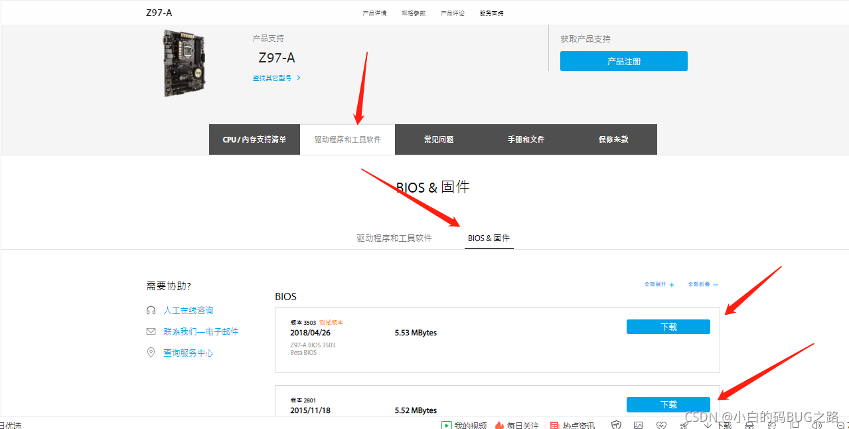Select the BIOS & 固件 sub-tab
849x429 pixels.
pyautogui.click(x=489, y=238)
